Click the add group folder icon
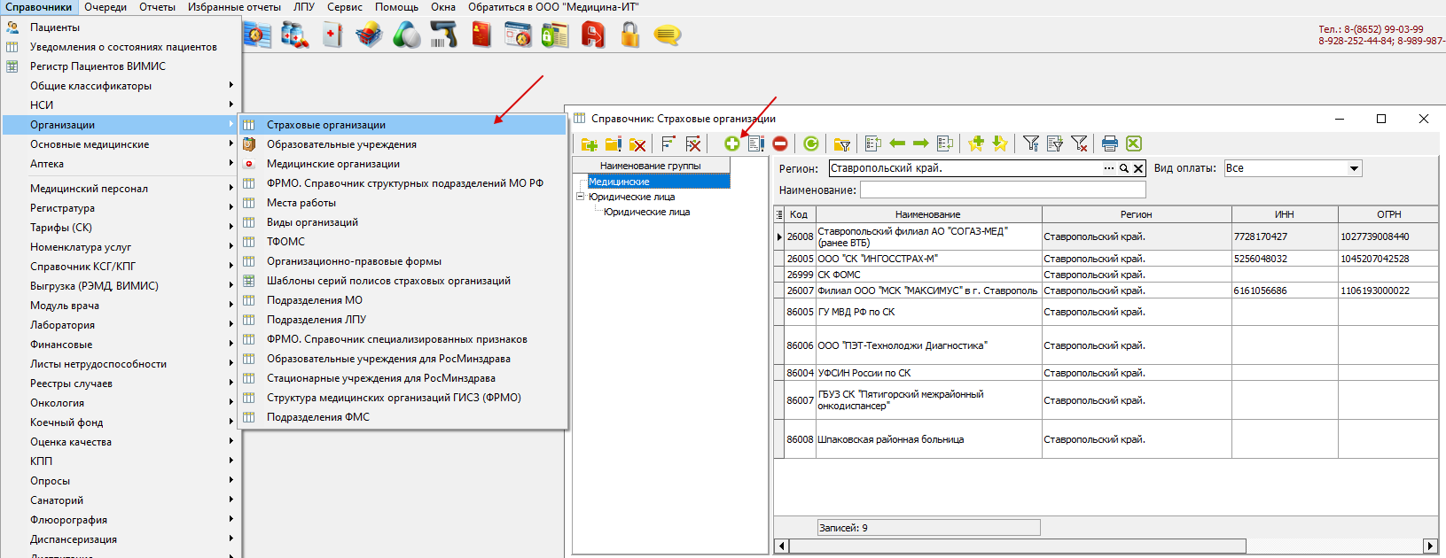 click(589, 143)
